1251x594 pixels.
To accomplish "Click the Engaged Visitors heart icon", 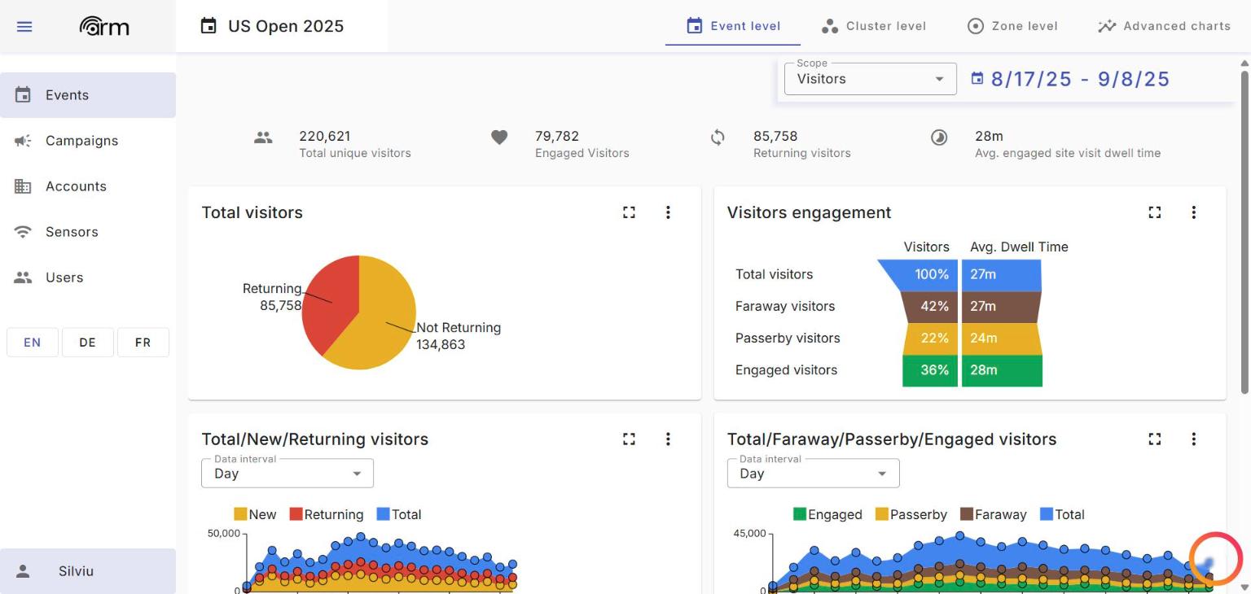I will click(499, 138).
